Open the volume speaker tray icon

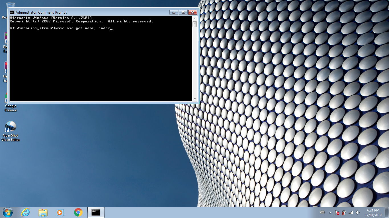point(358,212)
